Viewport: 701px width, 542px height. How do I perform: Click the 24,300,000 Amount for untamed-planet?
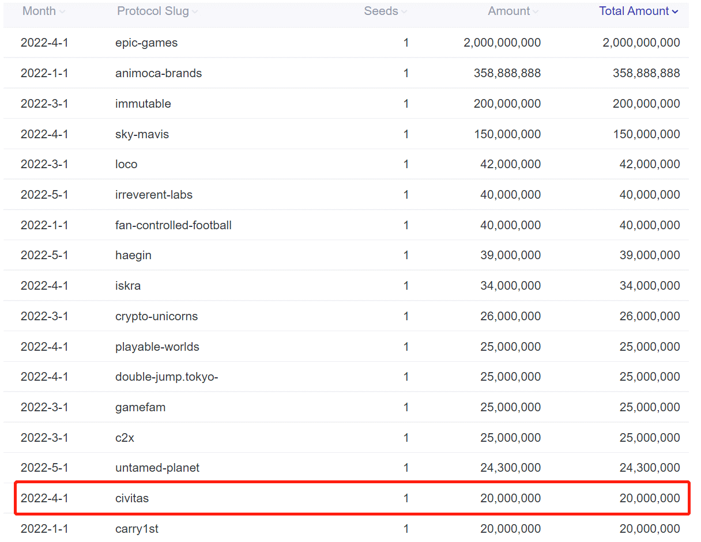pos(511,468)
